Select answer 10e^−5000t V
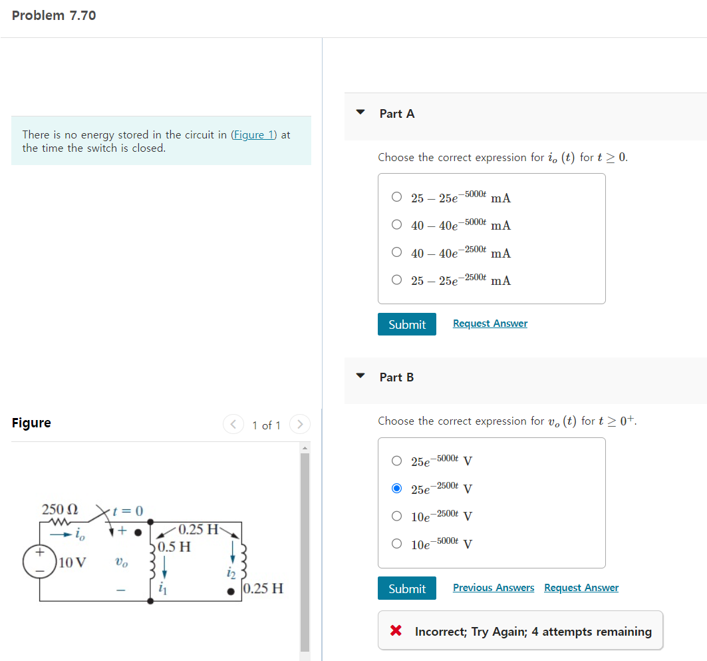 (x=396, y=543)
